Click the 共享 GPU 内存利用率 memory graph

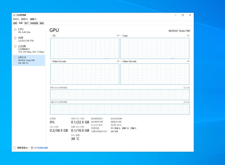(120, 109)
